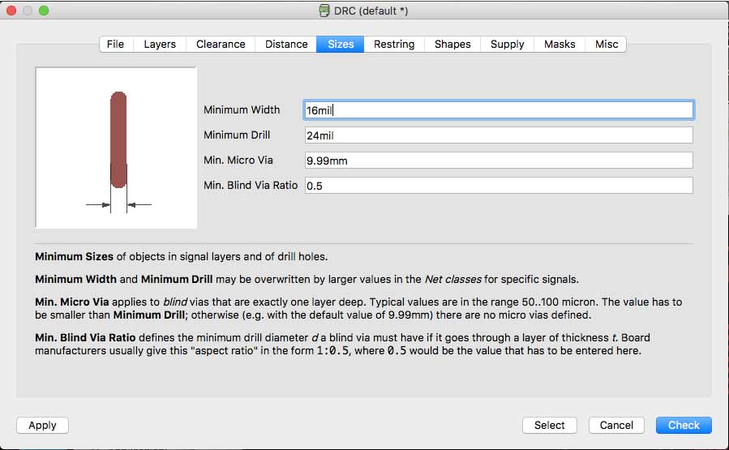This screenshot has width=729, height=450.
Task: Close the DRC window with red button
Action: [x=11, y=11]
